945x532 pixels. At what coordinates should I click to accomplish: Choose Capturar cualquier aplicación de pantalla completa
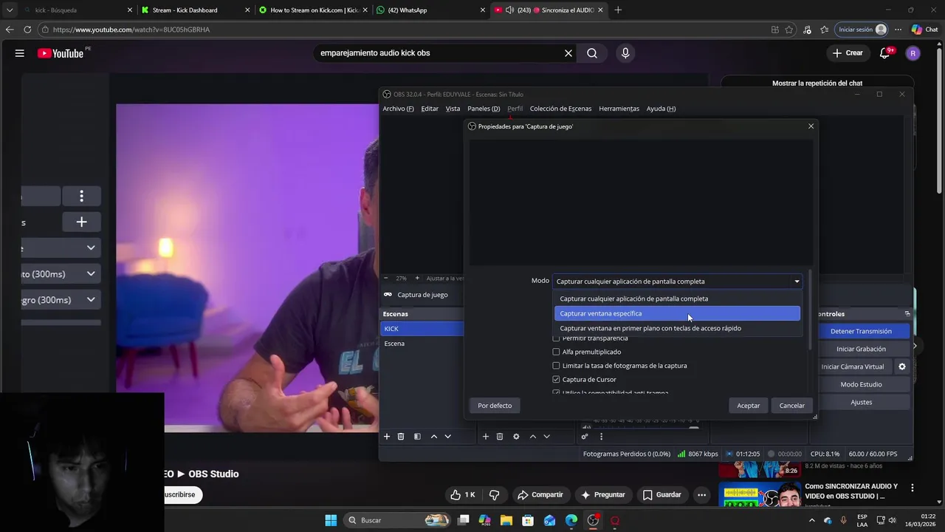677,299
